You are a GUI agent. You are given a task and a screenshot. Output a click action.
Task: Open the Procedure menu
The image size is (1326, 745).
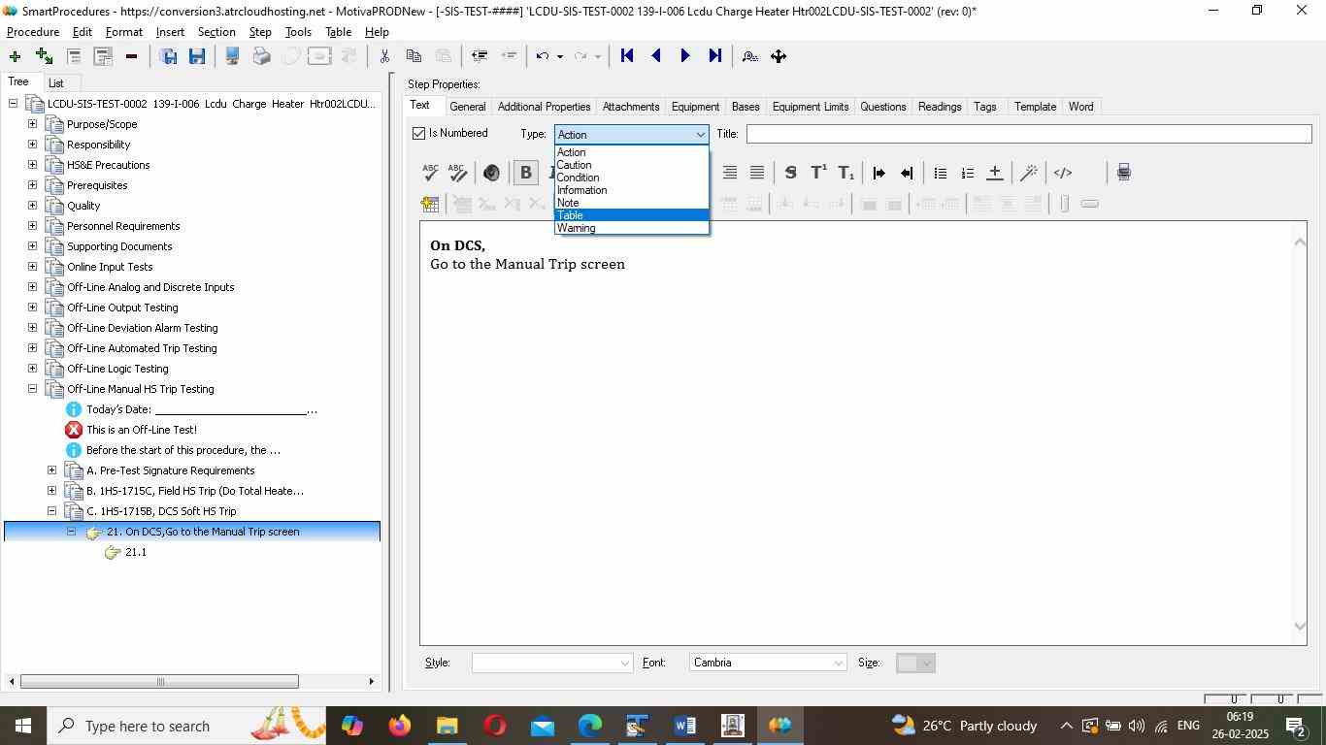[33, 32]
